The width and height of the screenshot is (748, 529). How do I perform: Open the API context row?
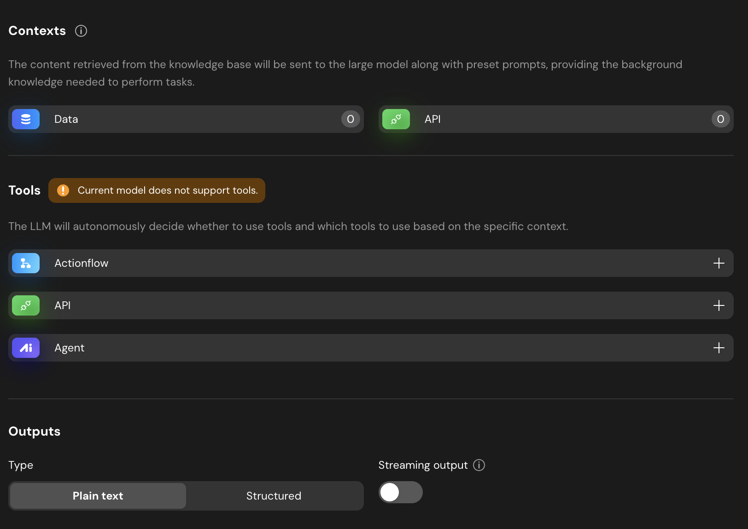(553, 119)
